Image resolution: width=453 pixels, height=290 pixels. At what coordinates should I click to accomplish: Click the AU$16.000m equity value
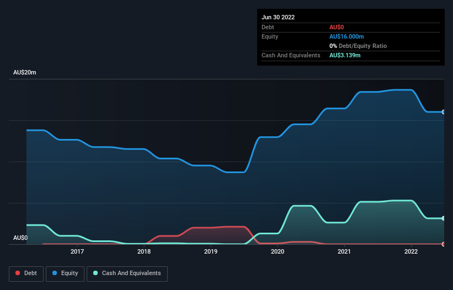click(x=347, y=36)
